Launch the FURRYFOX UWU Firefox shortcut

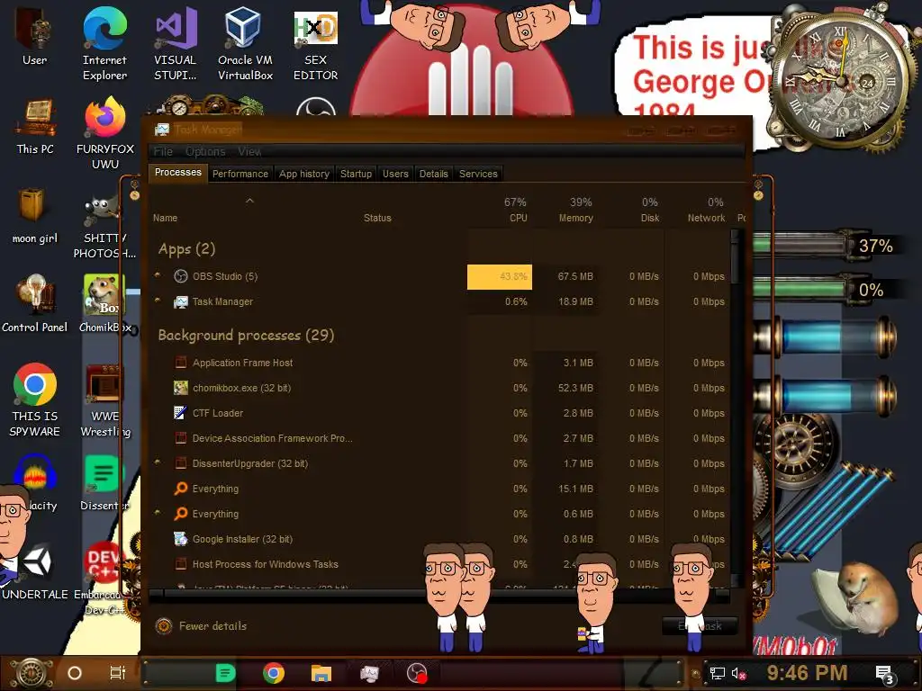point(105,133)
